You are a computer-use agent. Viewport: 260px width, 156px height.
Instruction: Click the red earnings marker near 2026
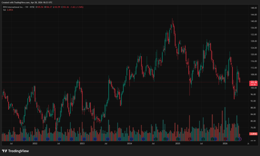(225, 139)
